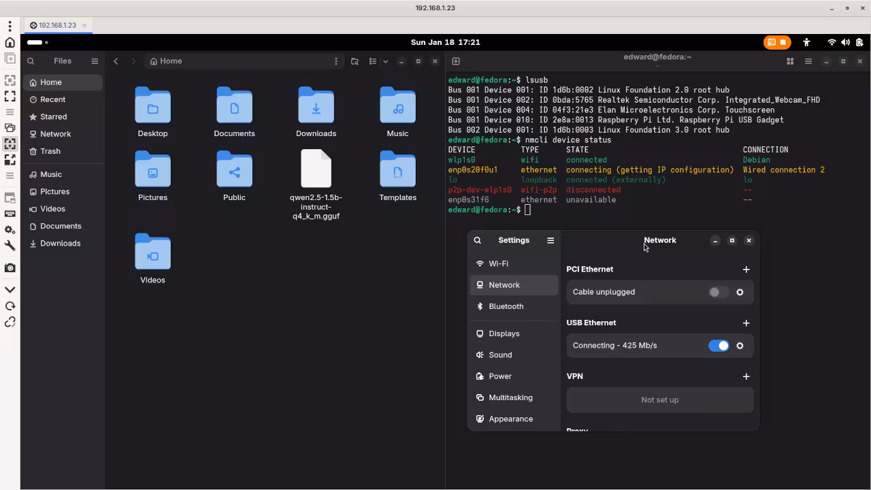Click the Files search icon
This screenshot has height=490, width=871.
tap(31, 61)
